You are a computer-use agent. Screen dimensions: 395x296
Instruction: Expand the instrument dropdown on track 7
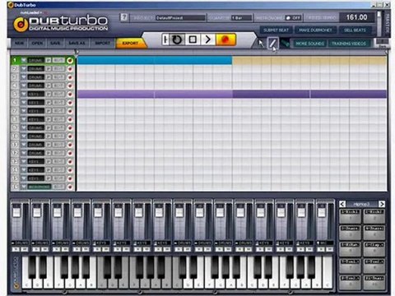click(24, 111)
